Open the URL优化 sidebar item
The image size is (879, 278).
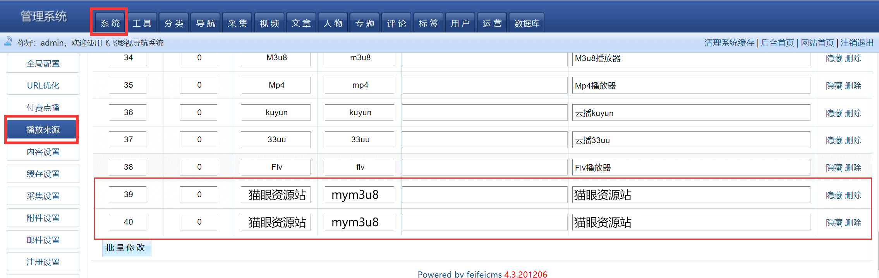click(43, 86)
